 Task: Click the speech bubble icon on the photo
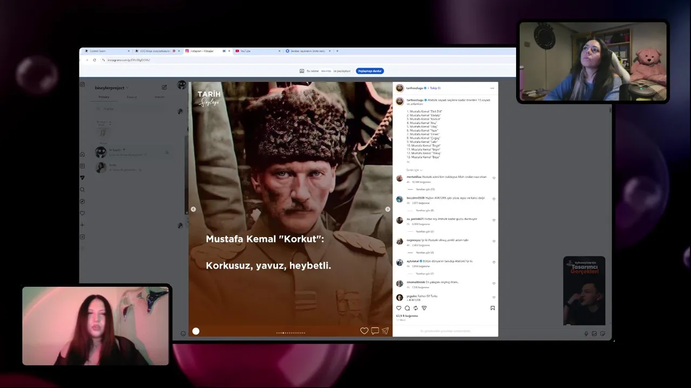coord(375,331)
